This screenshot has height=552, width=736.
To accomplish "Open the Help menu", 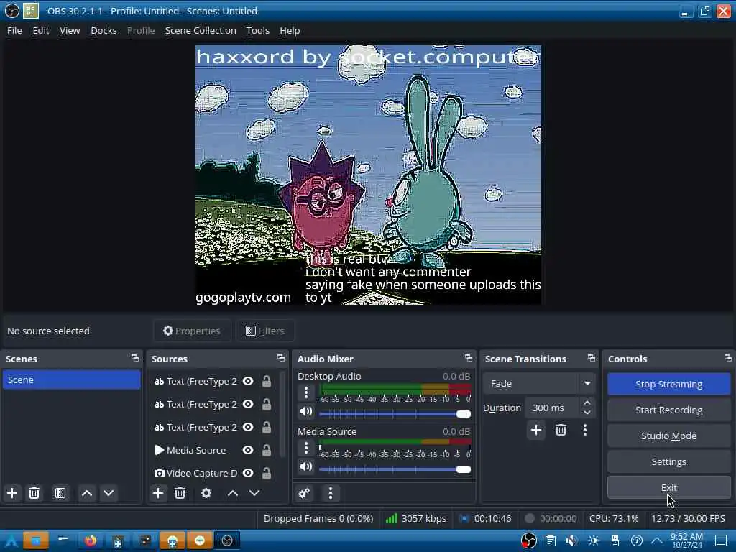I will [290, 30].
